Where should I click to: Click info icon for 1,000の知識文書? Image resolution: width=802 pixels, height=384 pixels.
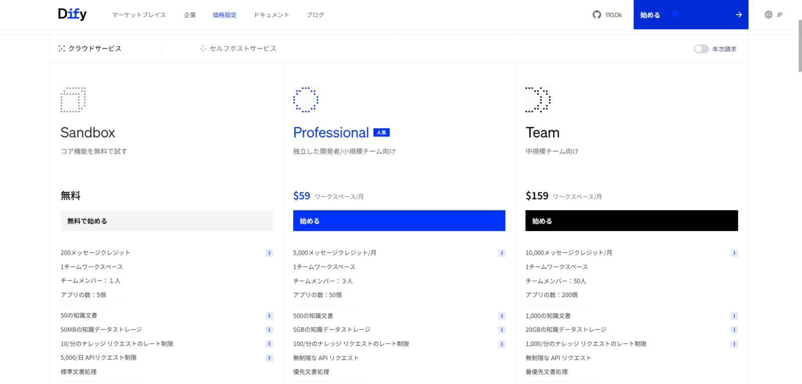coord(734,316)
